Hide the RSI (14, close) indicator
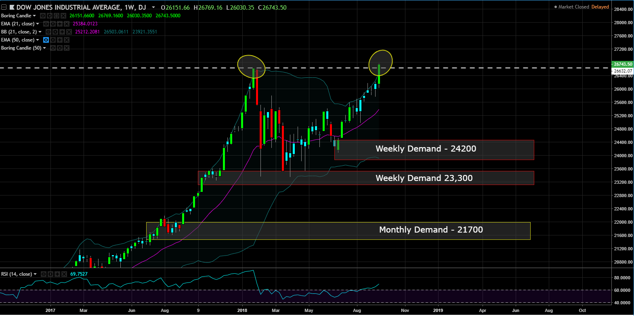 pos(44,274)
